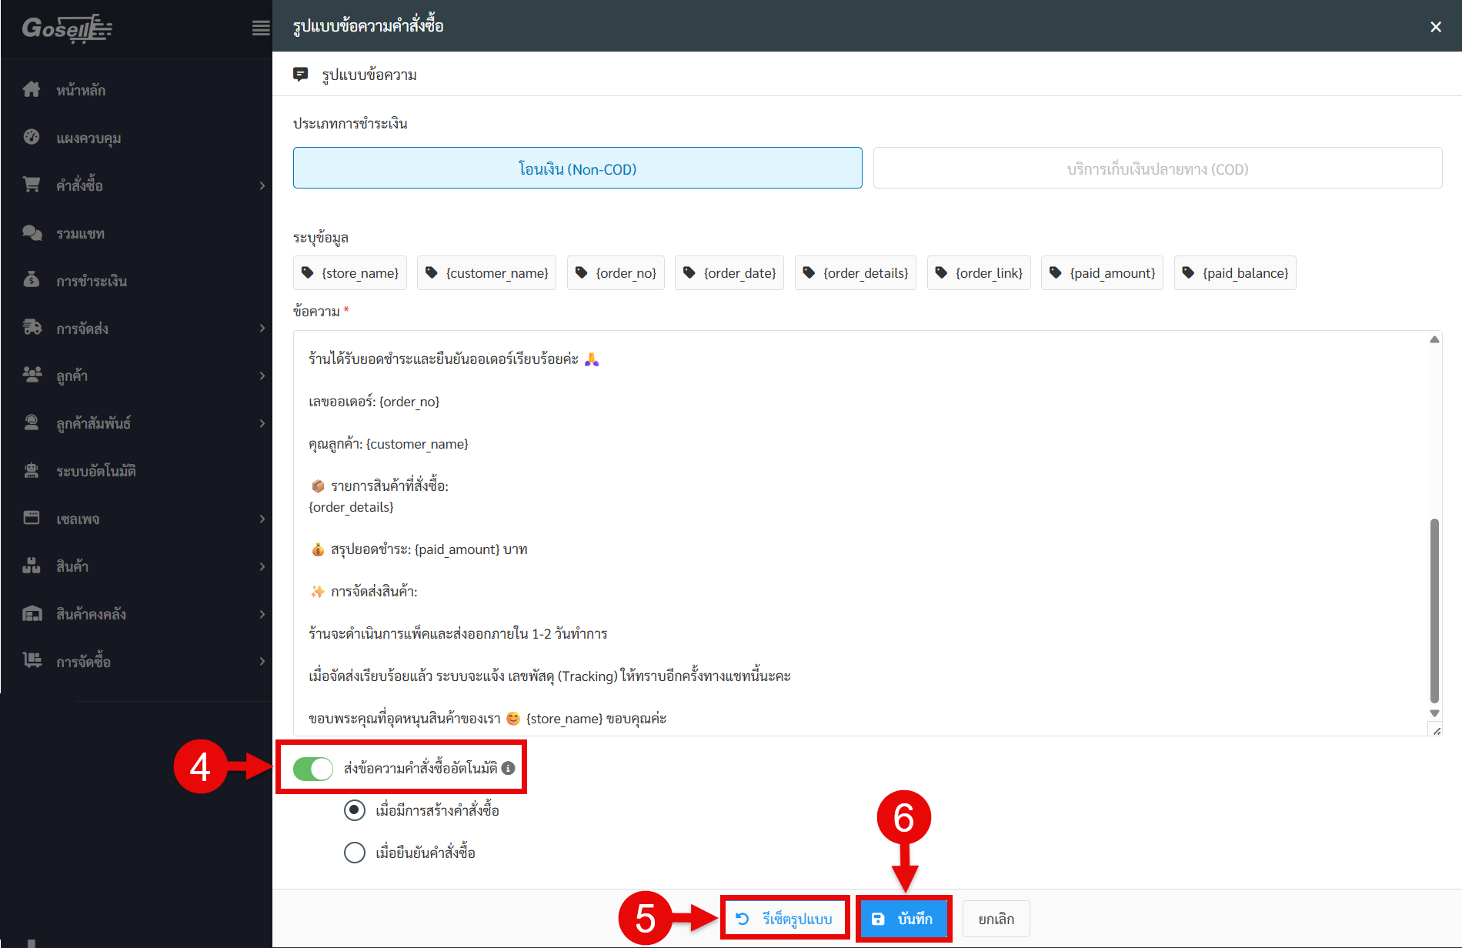The image size is (1462, 948).
Task: Expand the การจัดส่ง sidebar submenu arrow
Action: 262,329
